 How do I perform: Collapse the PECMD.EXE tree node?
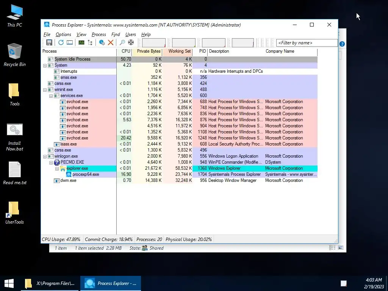(51, 163)
